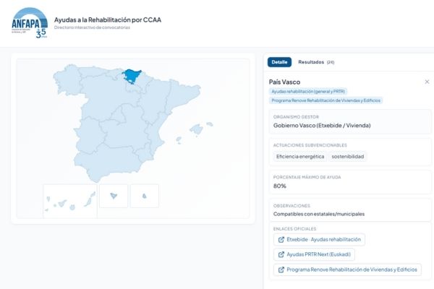Click 'Ayudas a la Rehabilitación por CCAA' title
The height and width of the screenshot is (289, 434).
(108, 20)
